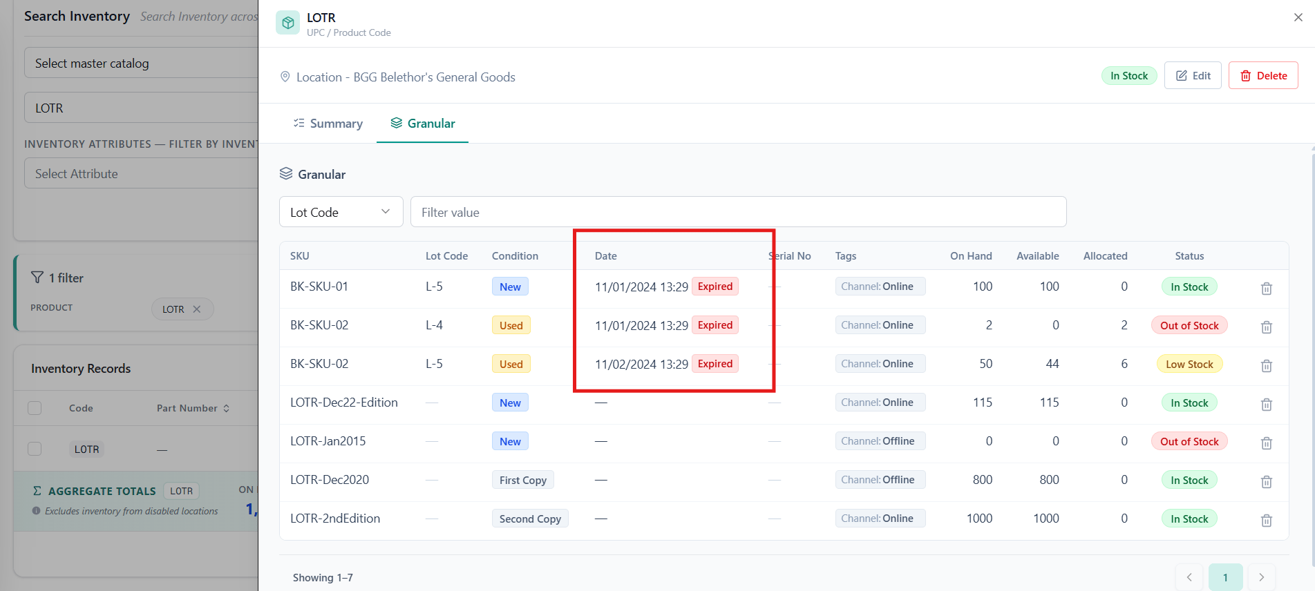This screenshot has height=591, width=1315.
Task: Click the Second Copy condition badge
Action: pos(530,519)
